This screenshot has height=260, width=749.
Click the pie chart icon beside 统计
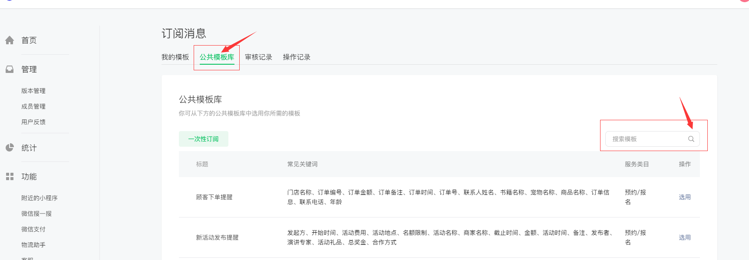[x=10, y=148]
